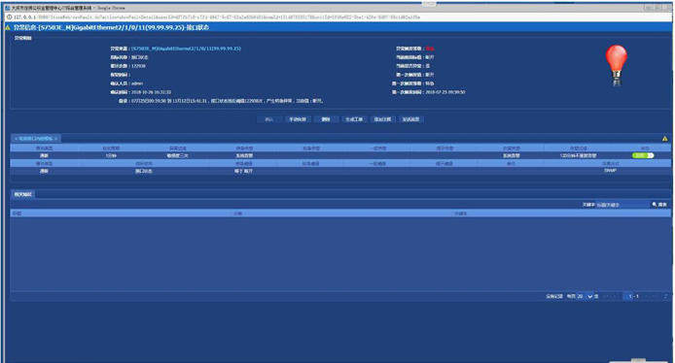Open the S7503E_M GigabitEthernet source link

pos(186,49)
